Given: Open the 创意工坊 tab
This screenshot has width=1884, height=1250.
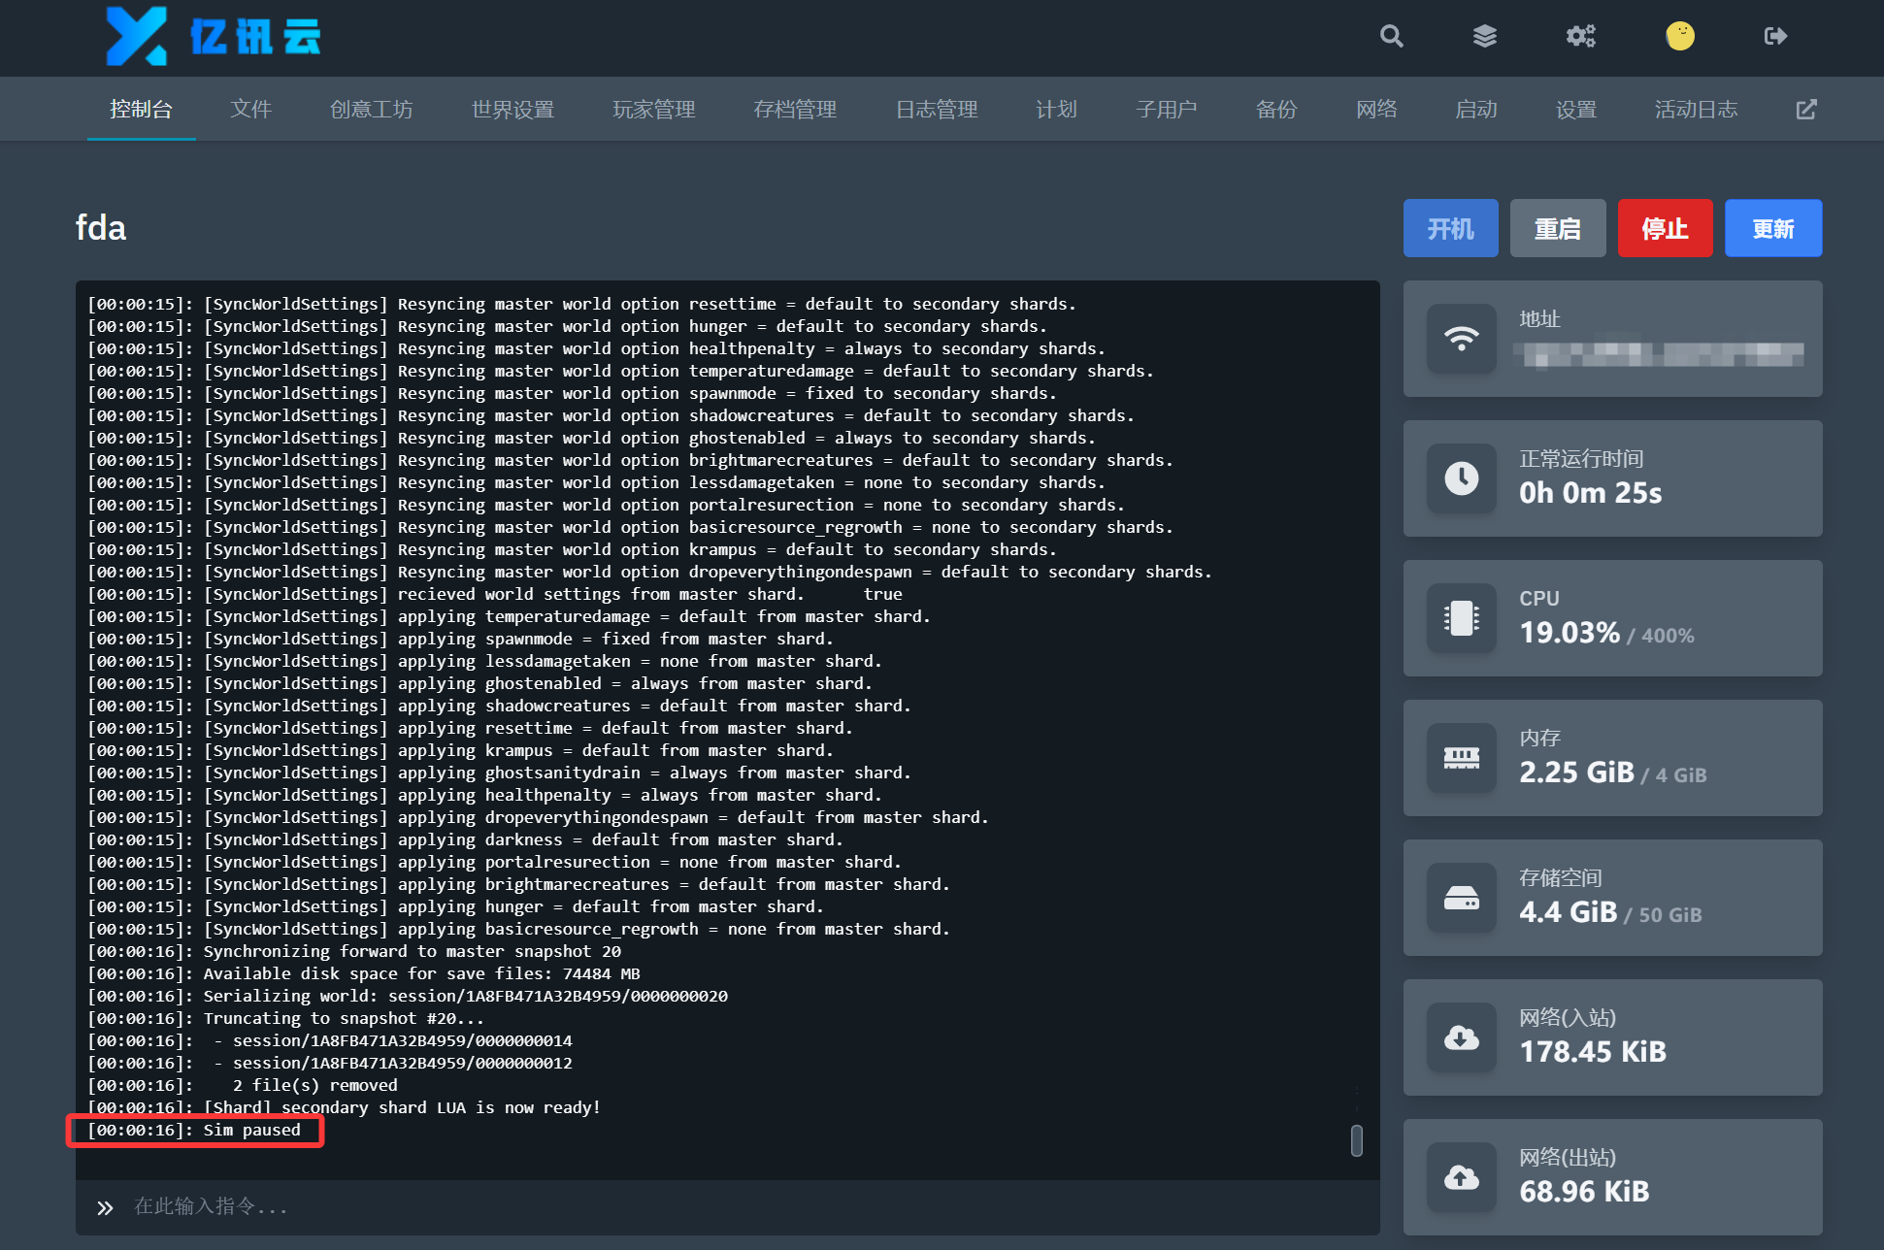Looking at the screenshot, I should coord(371,110).
